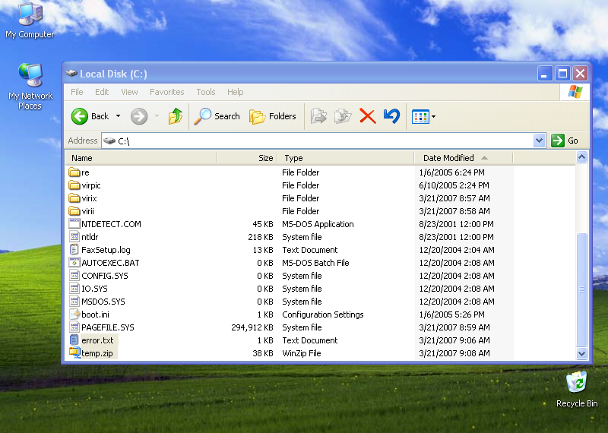Open the Edit menu
Screen dimensions: 608x433
[x=102, y=92]
